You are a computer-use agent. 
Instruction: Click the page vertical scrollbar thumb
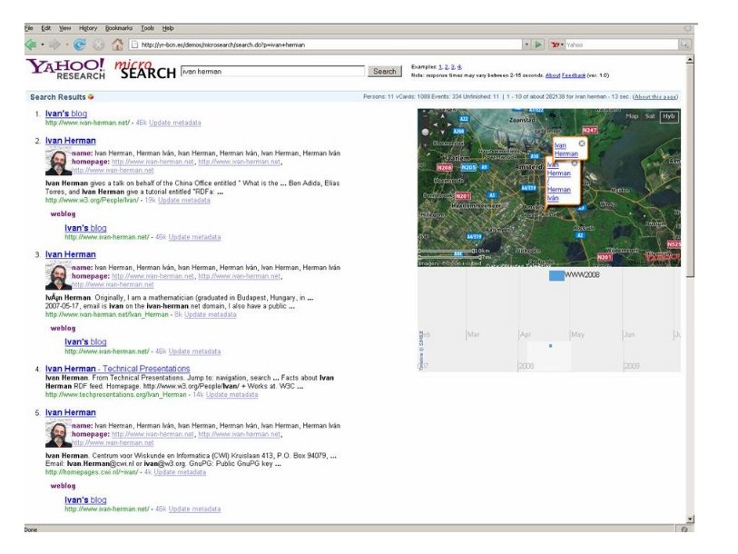pos(690,171)
